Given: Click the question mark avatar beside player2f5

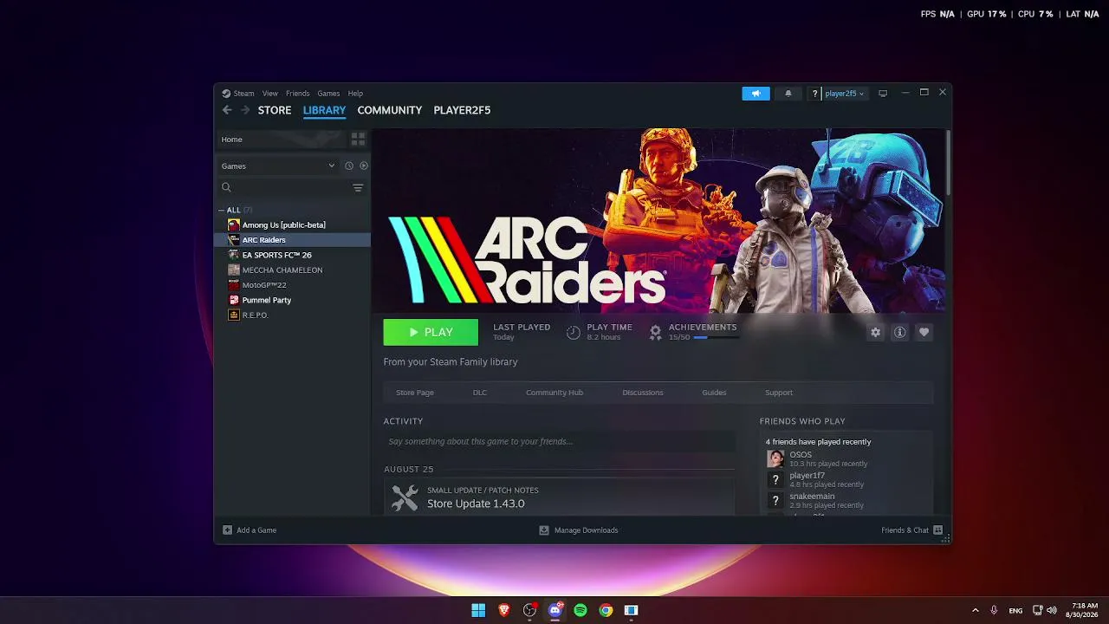Looking at the screenshot, I should (x=814, y=94).
